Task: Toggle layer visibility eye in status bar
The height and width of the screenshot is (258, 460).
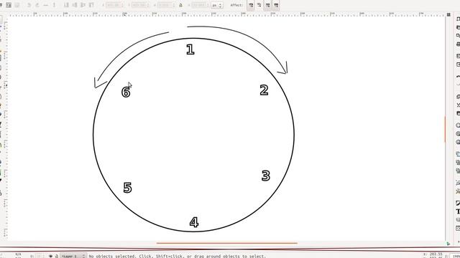Action: point(51,256)
